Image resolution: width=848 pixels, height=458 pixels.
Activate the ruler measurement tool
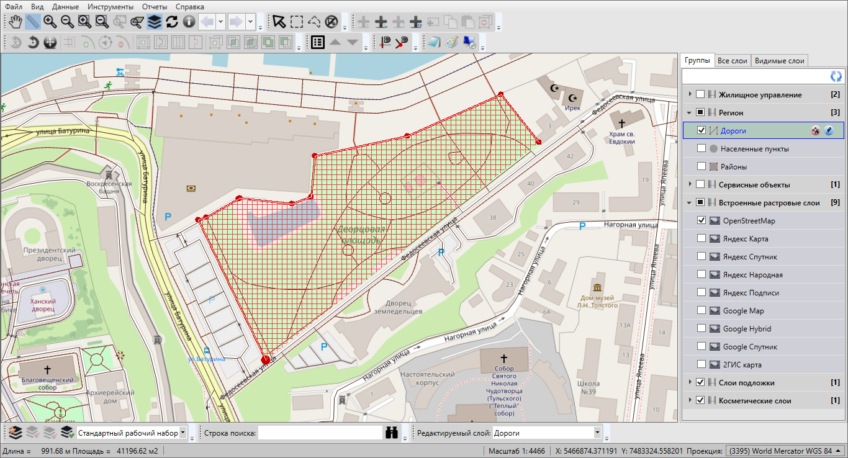point(33,22)
